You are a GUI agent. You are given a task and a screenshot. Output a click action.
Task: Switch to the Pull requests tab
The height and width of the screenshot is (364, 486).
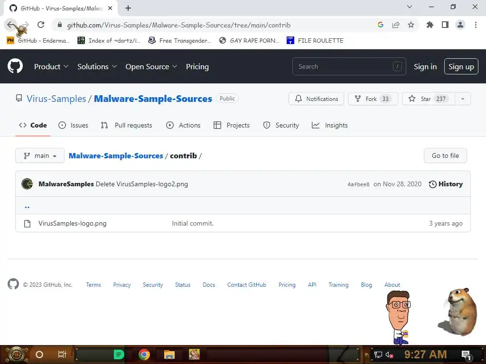point(126,125)
